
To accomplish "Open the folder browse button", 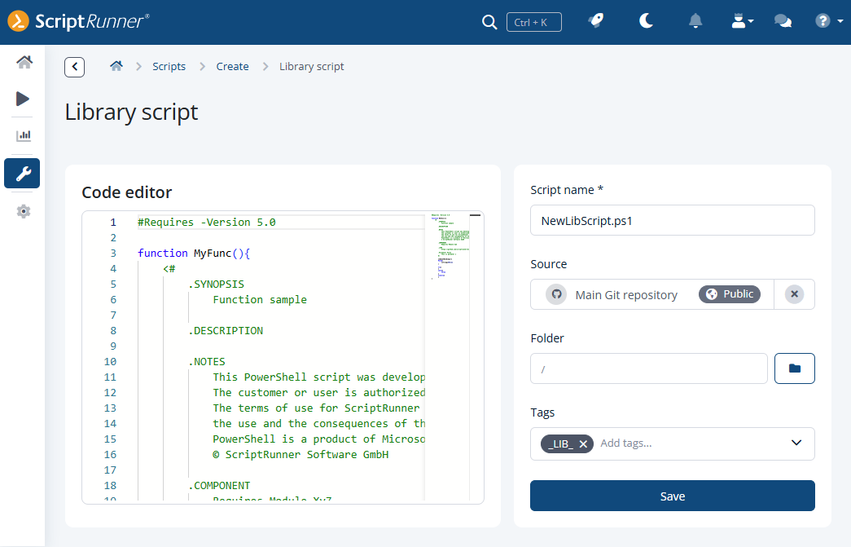I will pyautogui.click(x=795, y=368).
